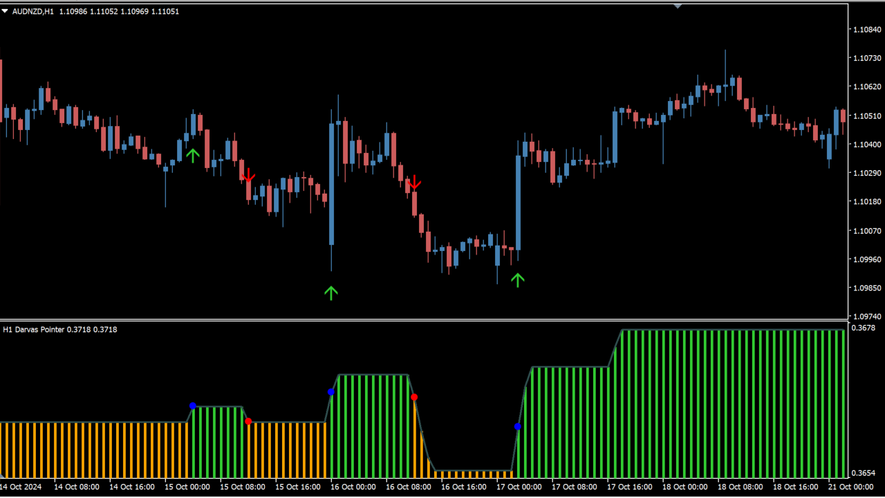The height and width of the screenshot is (498, 885).
Task: Click the 1.10400 price level on the axis
Action: click(x=867, y=145)
